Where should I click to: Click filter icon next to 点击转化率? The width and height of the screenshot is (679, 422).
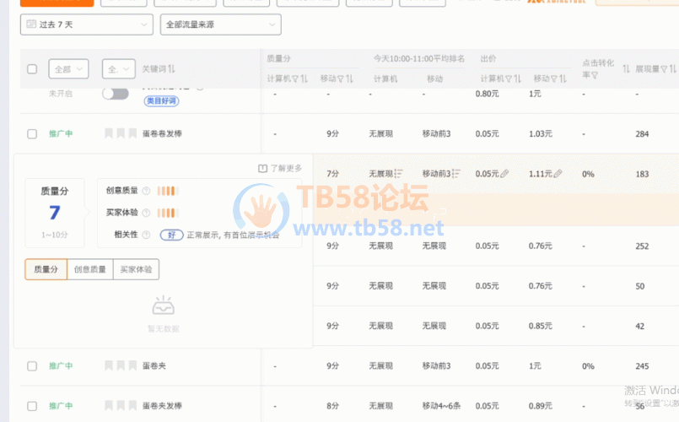click(x=595, y=76)
